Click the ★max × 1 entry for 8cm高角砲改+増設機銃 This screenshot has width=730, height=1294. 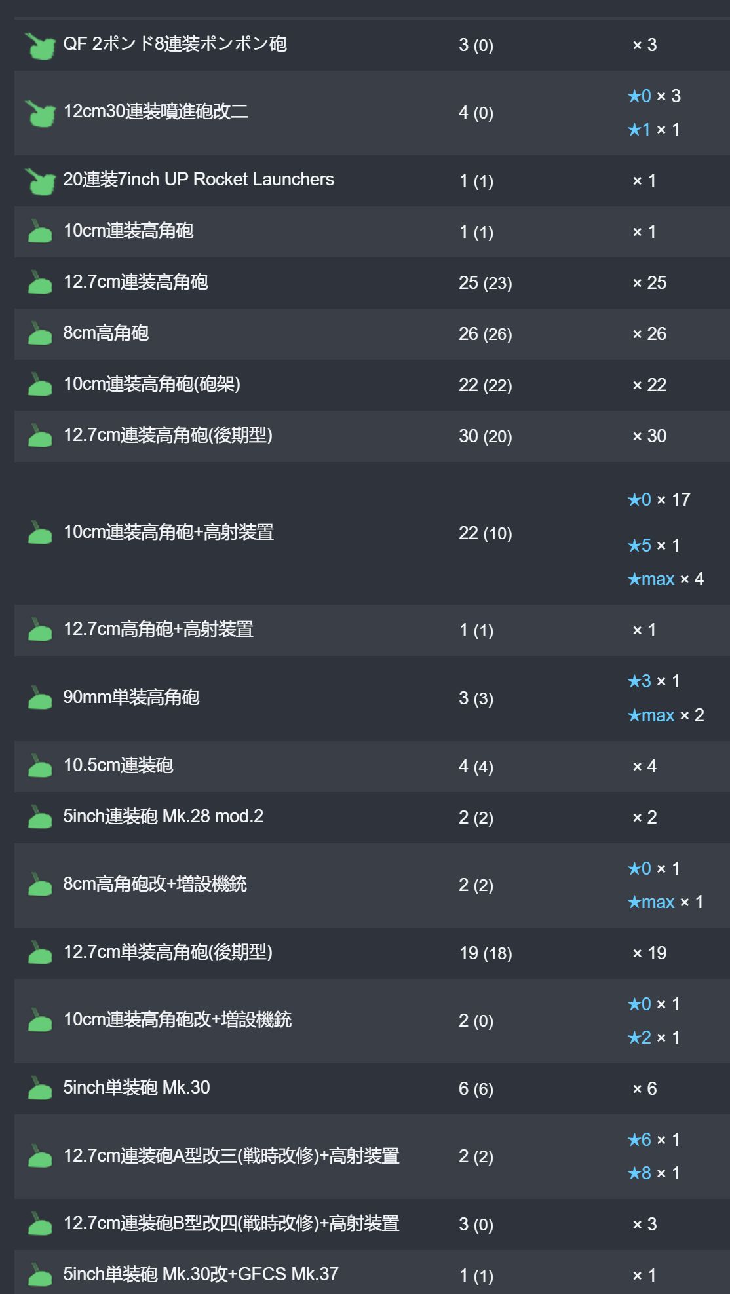point(665,902)
